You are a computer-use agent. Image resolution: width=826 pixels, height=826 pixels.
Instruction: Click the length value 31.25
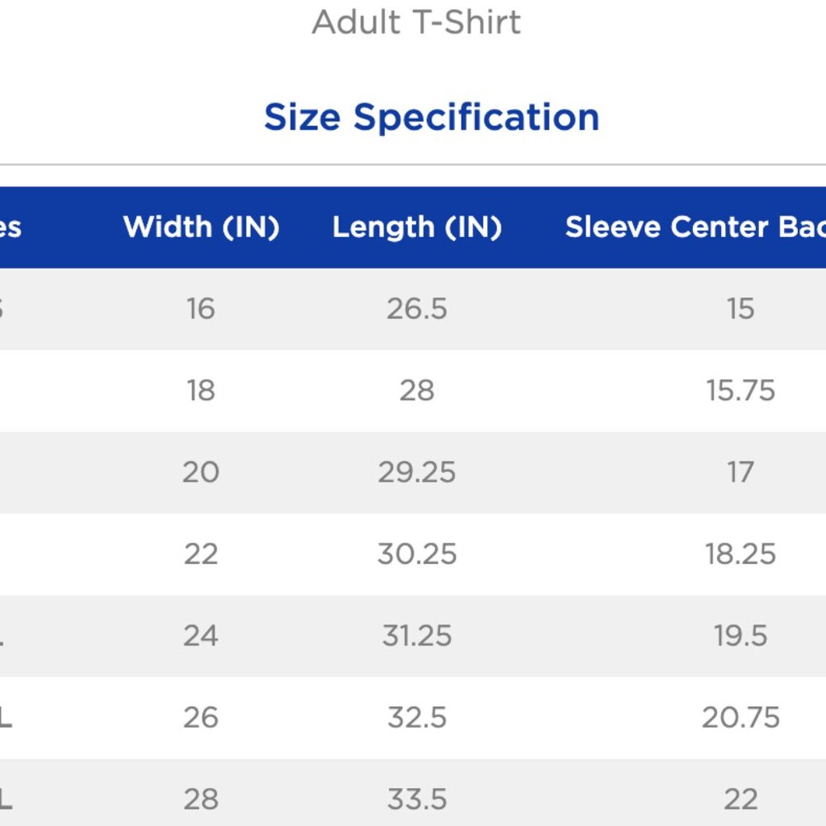point(416,636)
